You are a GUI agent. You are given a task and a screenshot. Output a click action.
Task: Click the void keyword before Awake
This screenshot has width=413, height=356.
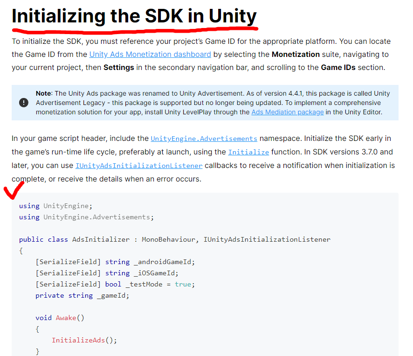[x=43, y=318]
